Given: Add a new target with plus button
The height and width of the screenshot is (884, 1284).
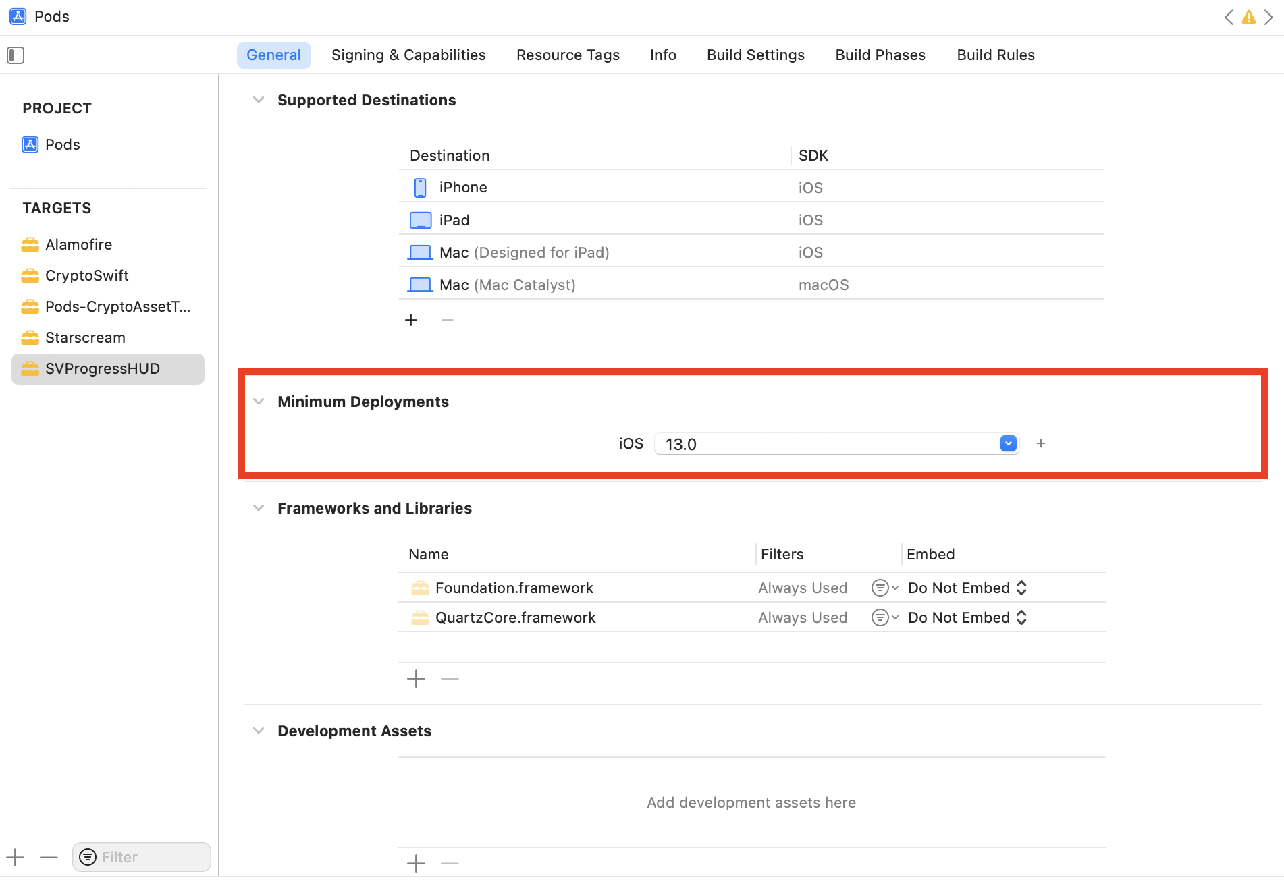Looking at the screenshot, I should 15,858.
